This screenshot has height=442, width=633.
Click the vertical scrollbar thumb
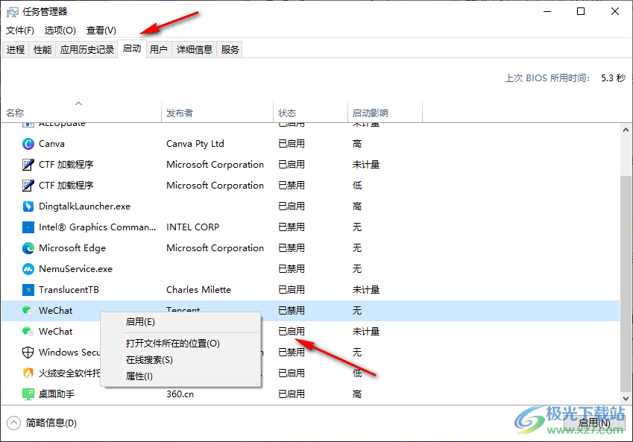coord(626,283)
